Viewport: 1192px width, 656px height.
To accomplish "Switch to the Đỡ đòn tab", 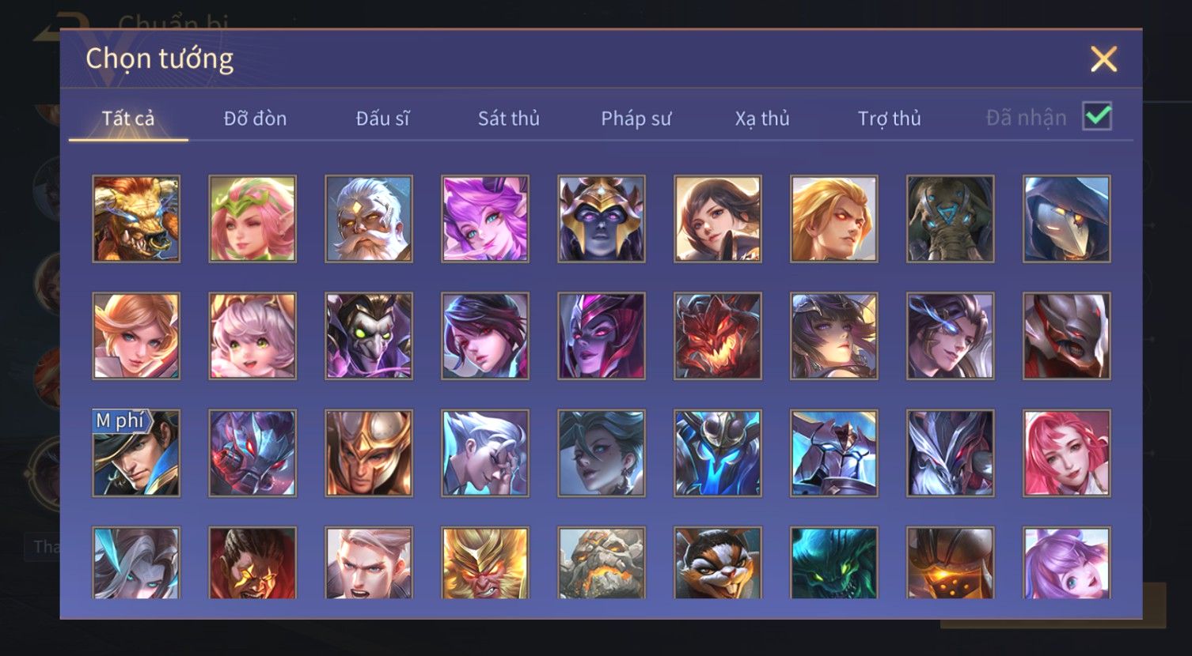I will [x=255, y=119].
